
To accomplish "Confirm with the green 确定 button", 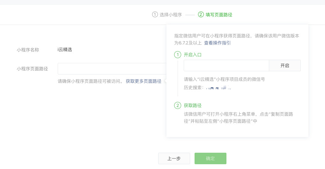I will tap(211, 159).
